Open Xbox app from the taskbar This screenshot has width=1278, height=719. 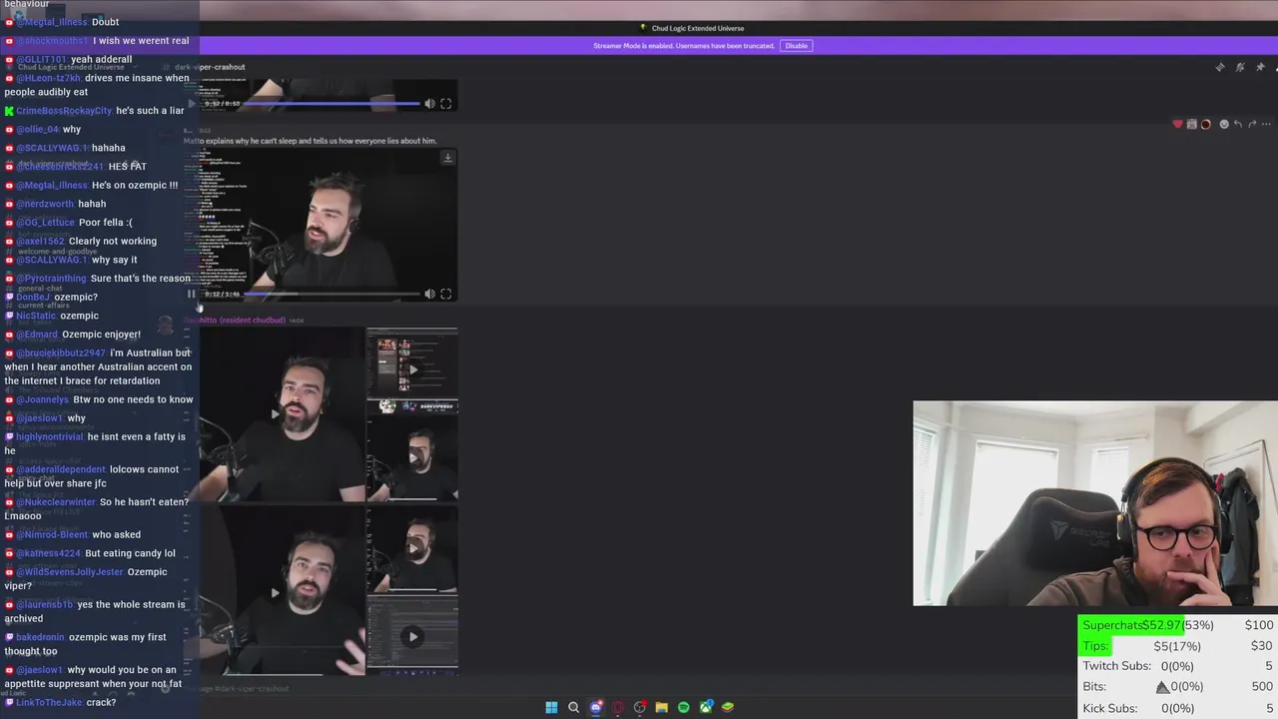(x=706, y=707)
